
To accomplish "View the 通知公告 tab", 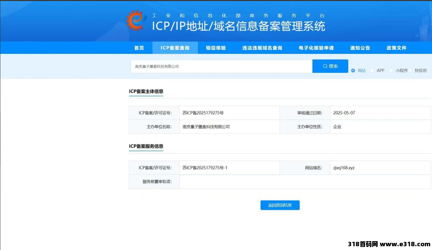I will pyautogui.click(x=360, y=48).
